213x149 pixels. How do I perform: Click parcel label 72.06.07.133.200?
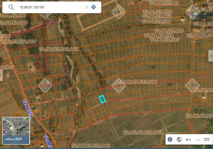click(x=138, y=82)
